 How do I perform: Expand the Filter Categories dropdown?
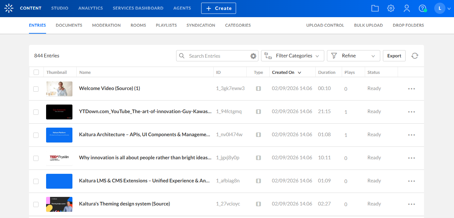292,56
